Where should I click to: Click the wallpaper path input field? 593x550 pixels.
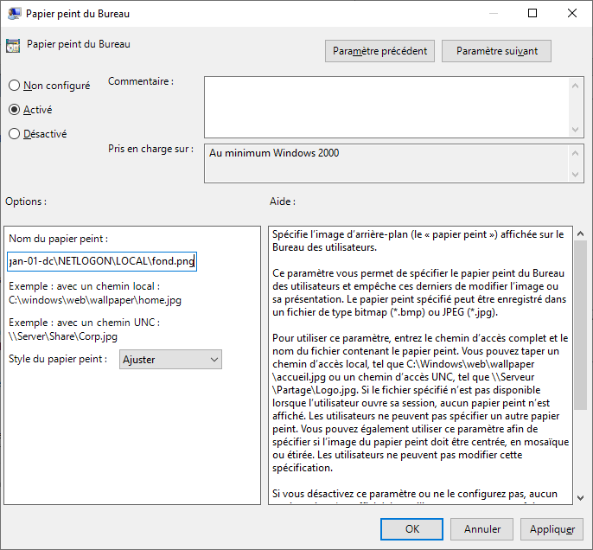(102, 260)
